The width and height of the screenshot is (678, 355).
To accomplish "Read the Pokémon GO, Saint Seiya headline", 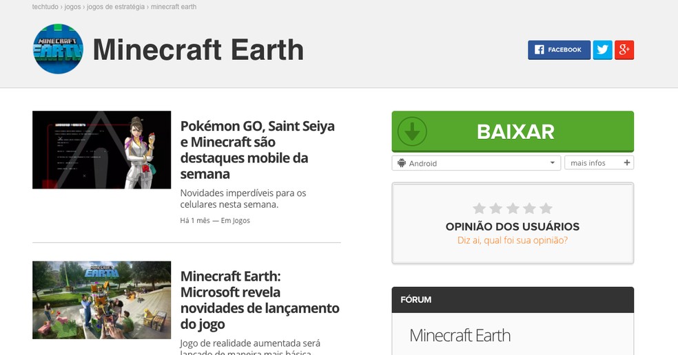I will pos(257,150).
